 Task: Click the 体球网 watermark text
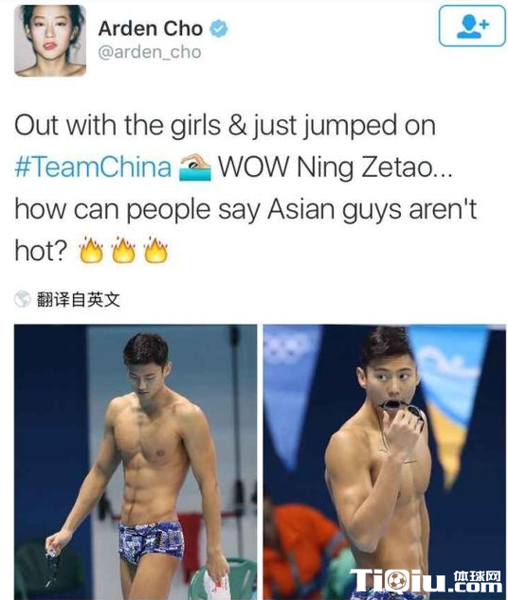478,575
